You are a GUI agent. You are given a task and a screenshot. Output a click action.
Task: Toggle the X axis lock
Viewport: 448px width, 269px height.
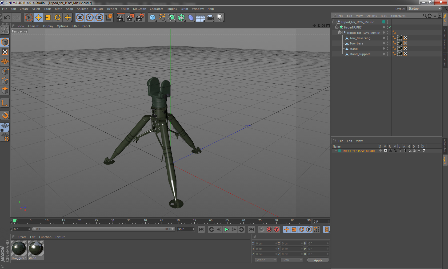click(x=80, y=18)
